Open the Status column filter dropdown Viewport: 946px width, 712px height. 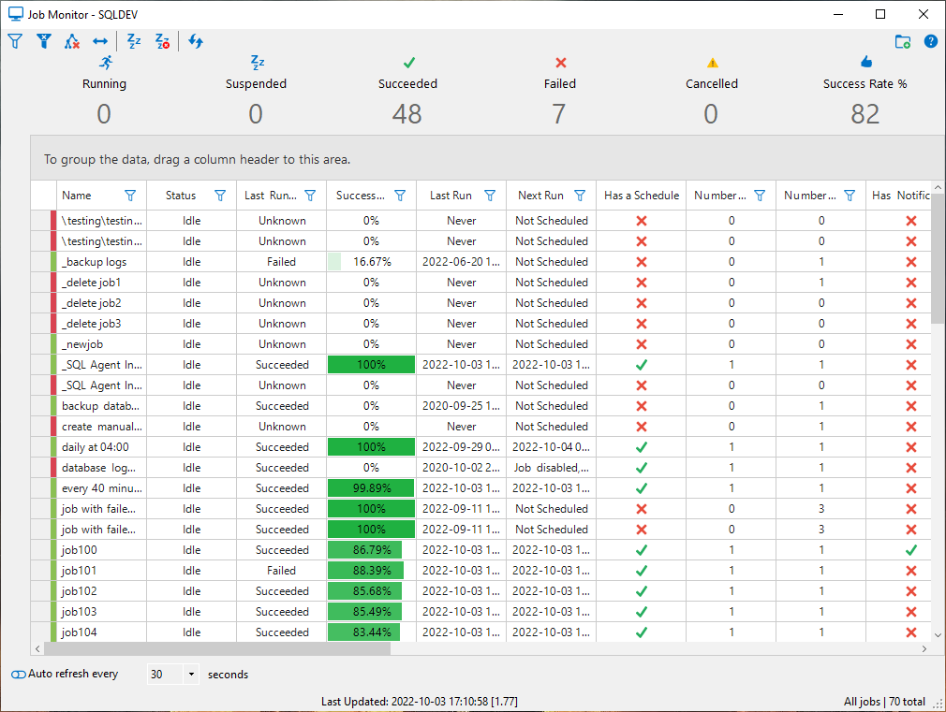pyautogui.click(x=220, y=196)
